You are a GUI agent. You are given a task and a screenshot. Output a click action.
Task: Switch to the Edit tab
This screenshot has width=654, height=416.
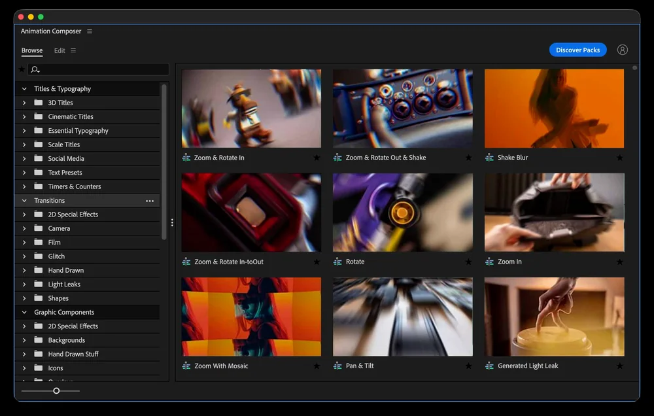(60, 50)
